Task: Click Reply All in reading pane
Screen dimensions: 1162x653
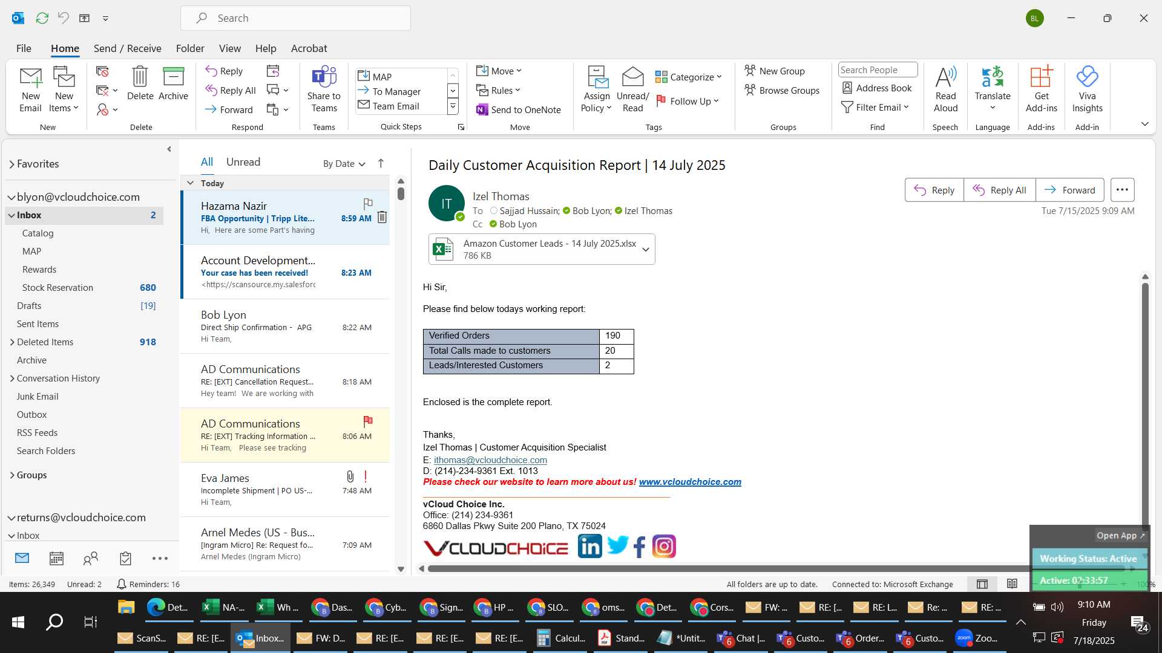Action: tap(999, 190)
